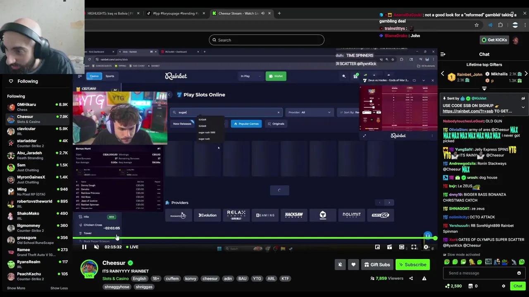Select Popular Games filter on Rainbet
Viewport: 529px width, 297px height.
click(x=246, y=124)
